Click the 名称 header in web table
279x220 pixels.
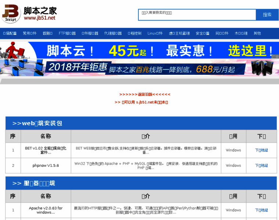click(x=46, y=136)
